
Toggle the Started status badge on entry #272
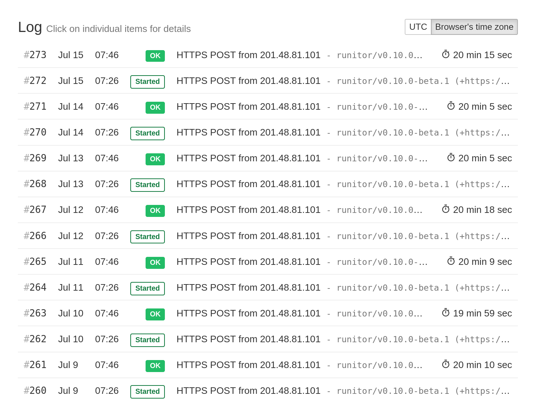(x=147, y=81)
